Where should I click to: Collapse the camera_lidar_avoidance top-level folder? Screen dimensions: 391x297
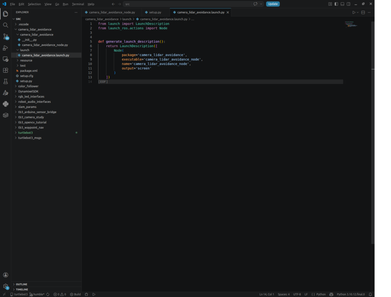click(35, 29)
